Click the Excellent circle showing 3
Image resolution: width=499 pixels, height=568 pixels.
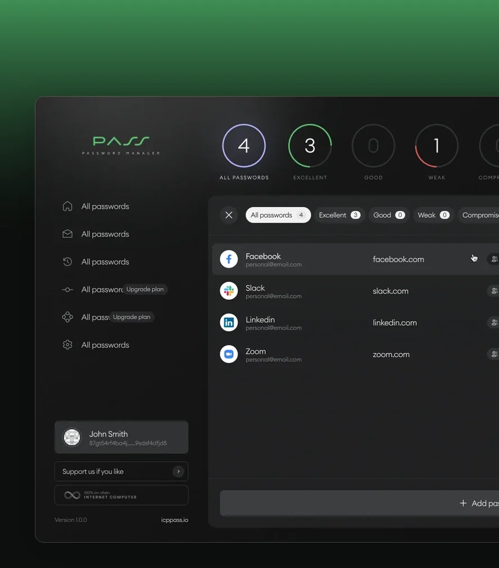(x=310, y=146)
